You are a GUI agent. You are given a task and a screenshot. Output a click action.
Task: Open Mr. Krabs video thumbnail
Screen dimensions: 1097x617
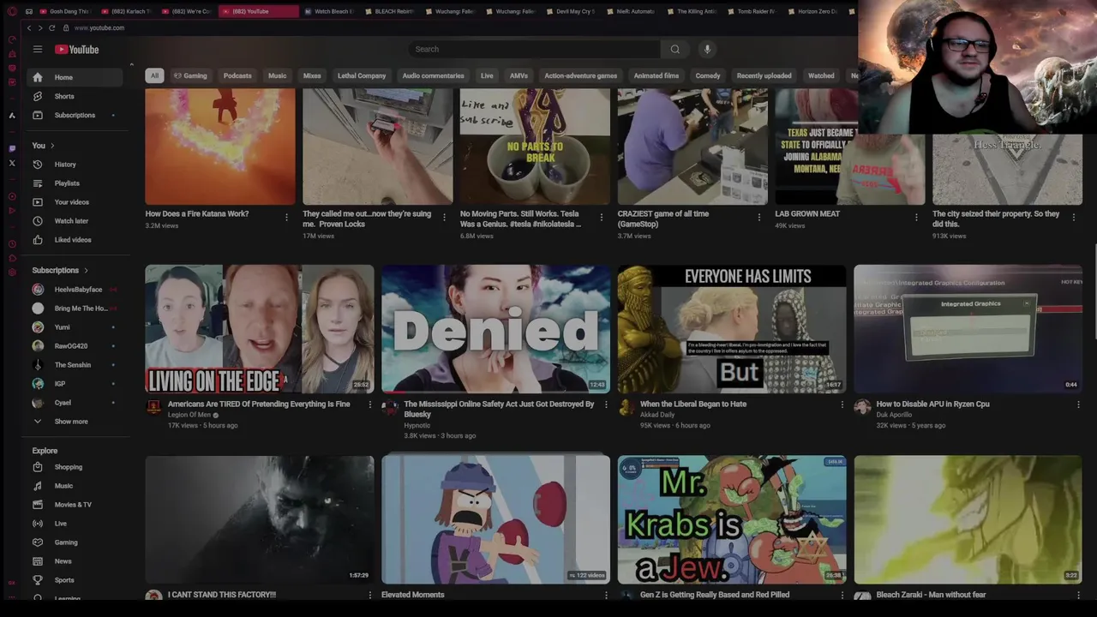click(x=732, y=519)
